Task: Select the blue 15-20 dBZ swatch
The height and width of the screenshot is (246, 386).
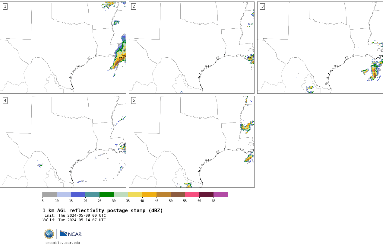Action: point(78,194)
